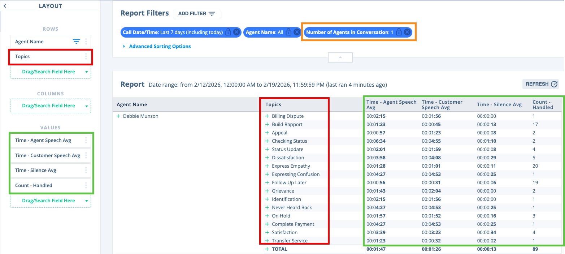Open the Agent Name row filter icon
The image size is (565, 254).
tap(76, 42)
